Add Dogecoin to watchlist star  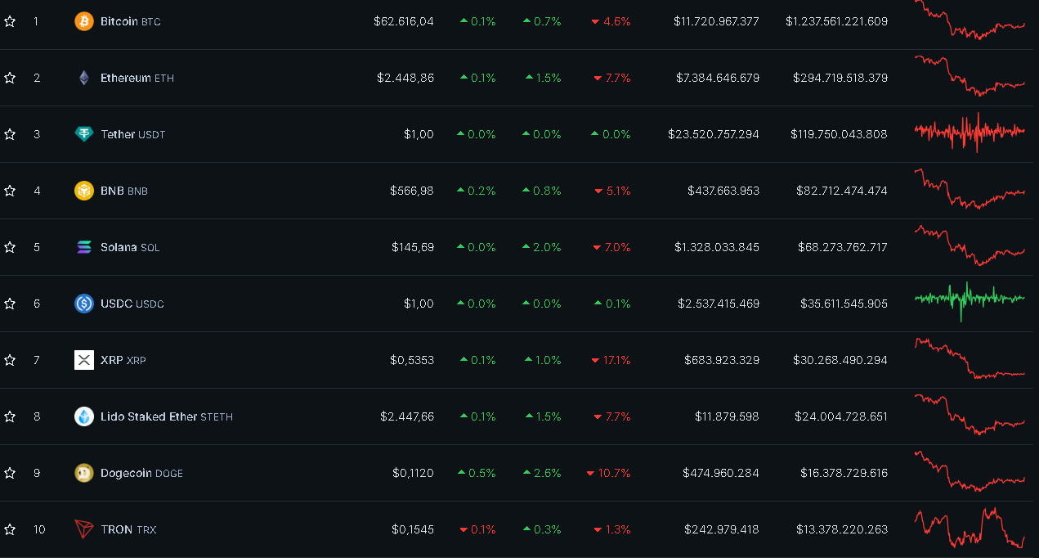[10, 473]
